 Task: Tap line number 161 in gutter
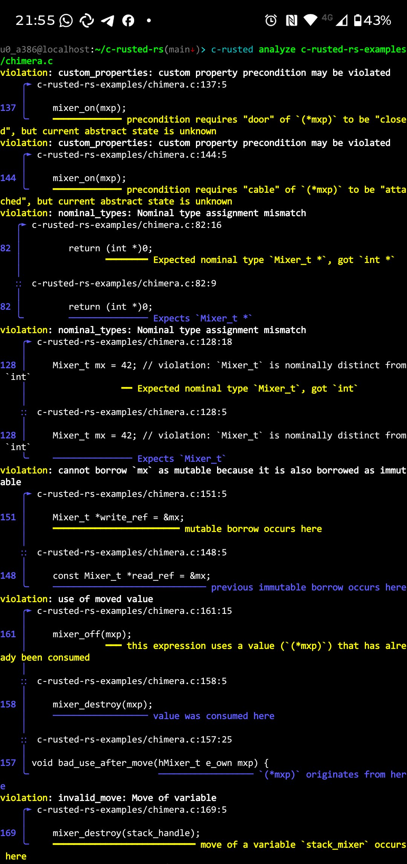point(8,634)
